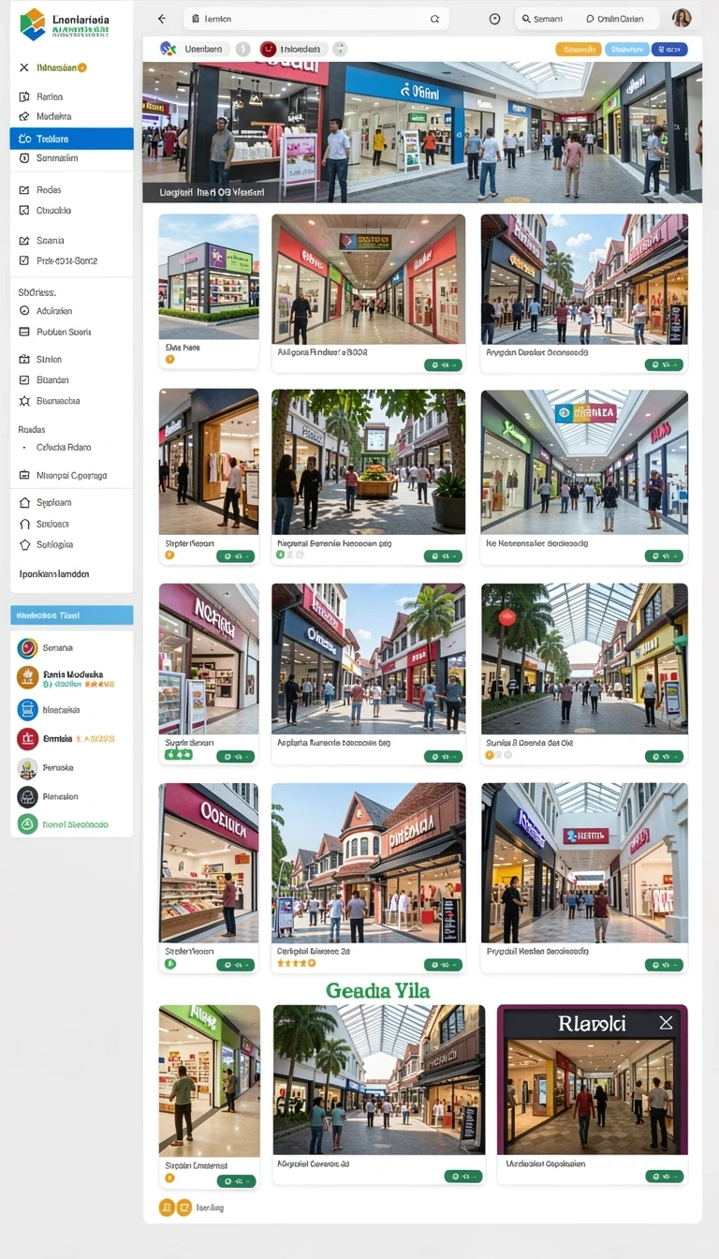Click the magnifier icon in the address field

click(x=434, y=19)
